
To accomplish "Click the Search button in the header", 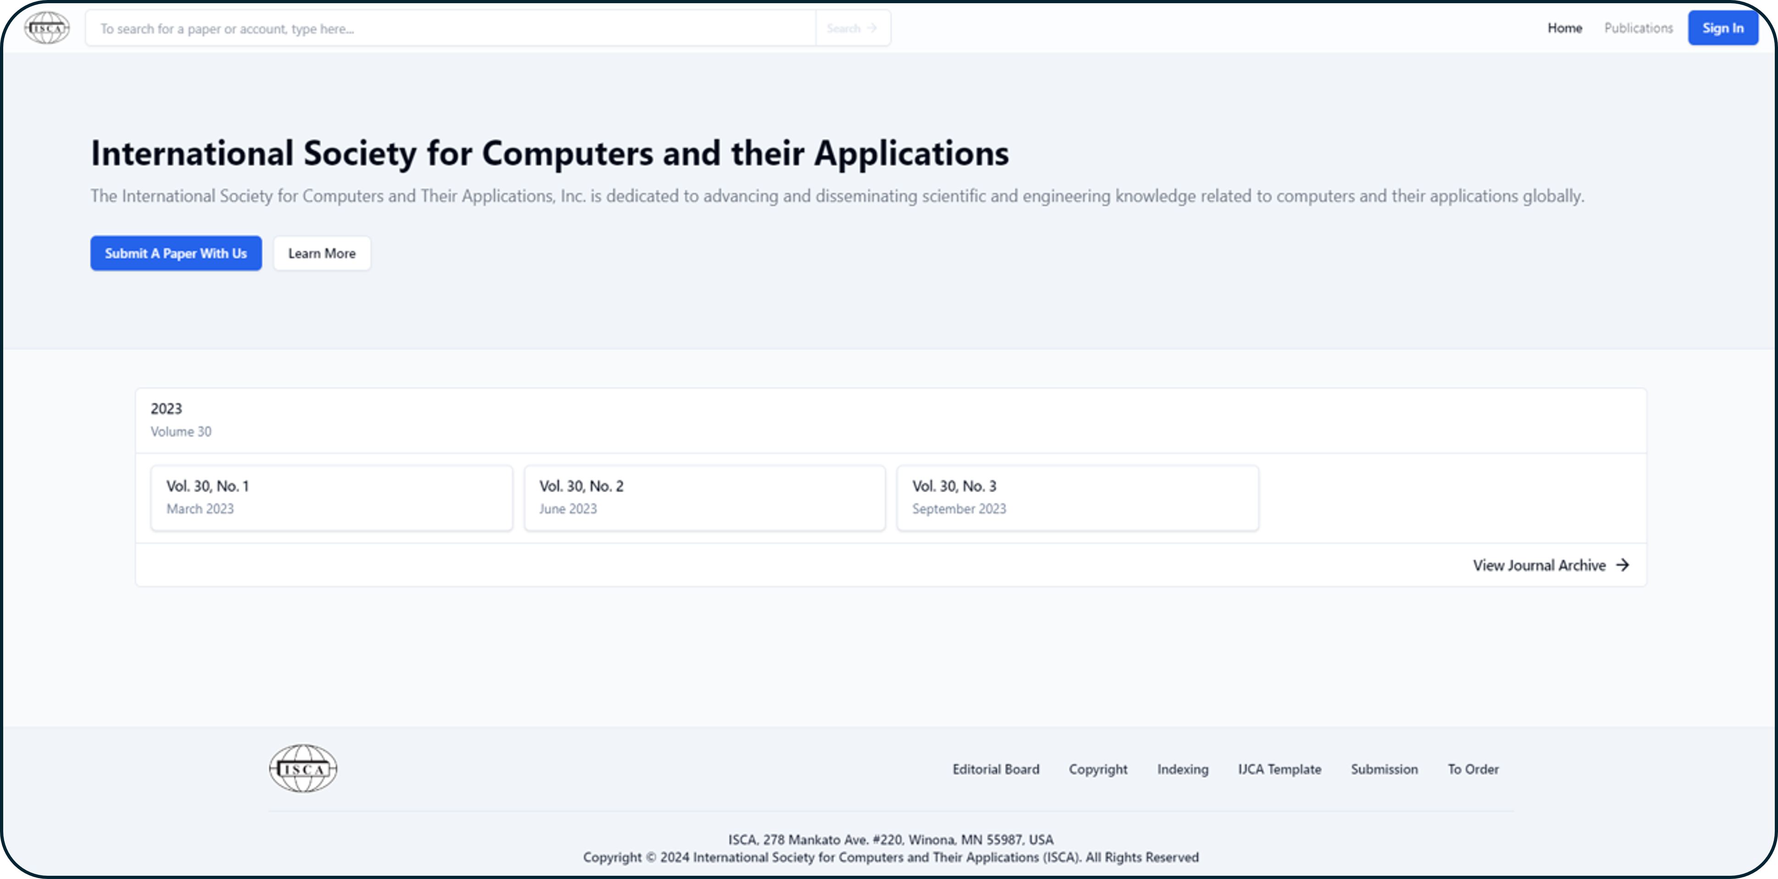I will pos(853,28).
